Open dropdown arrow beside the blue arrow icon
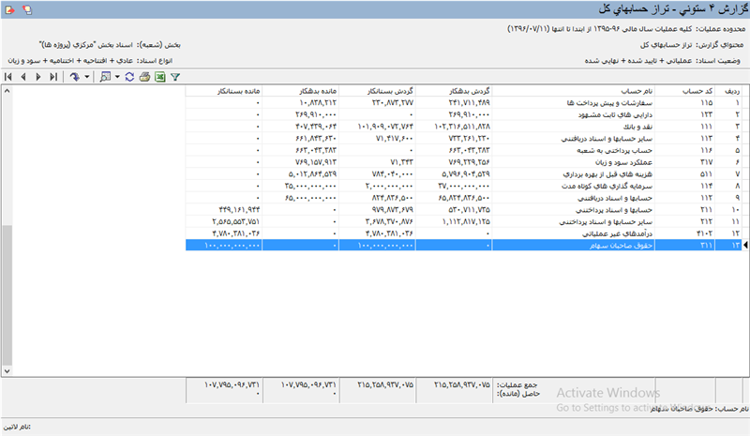 point(87,76)
